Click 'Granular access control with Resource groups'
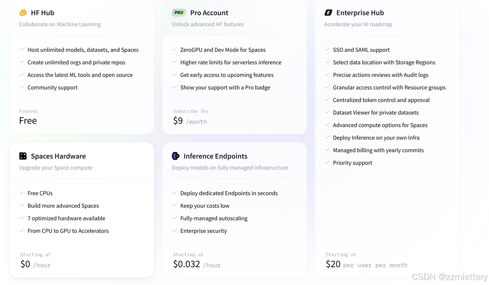The width and height of the screenshot is (489, 285). click(389, 87)
